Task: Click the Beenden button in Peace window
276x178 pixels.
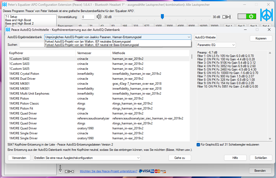Action: pos(260,171)
